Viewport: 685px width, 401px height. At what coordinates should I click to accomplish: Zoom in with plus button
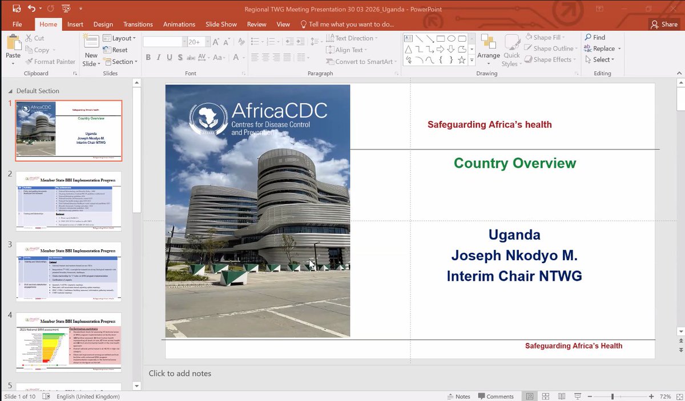pos(651,396)
